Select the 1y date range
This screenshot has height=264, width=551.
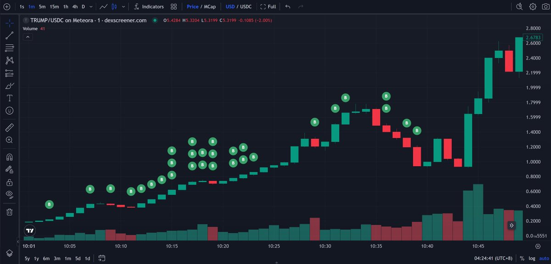pyautogui.click(x=37, y=258)
